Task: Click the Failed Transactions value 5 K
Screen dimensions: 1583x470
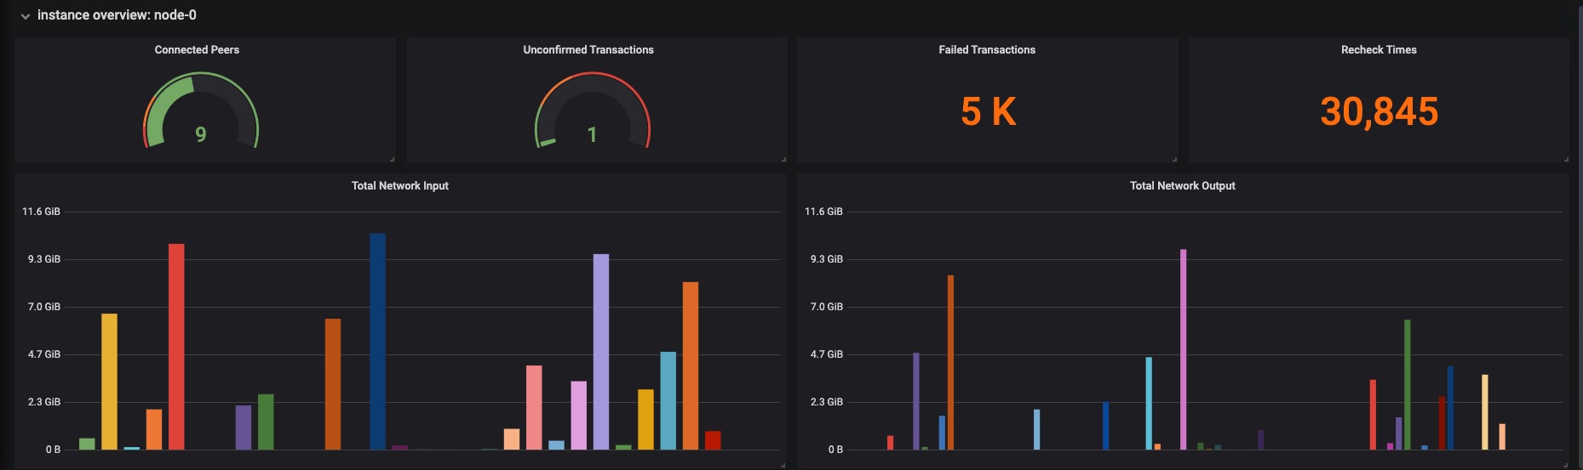Action: (988, 112)
